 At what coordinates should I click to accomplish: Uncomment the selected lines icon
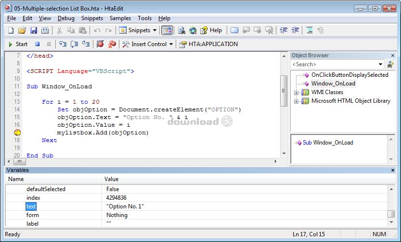321,30
